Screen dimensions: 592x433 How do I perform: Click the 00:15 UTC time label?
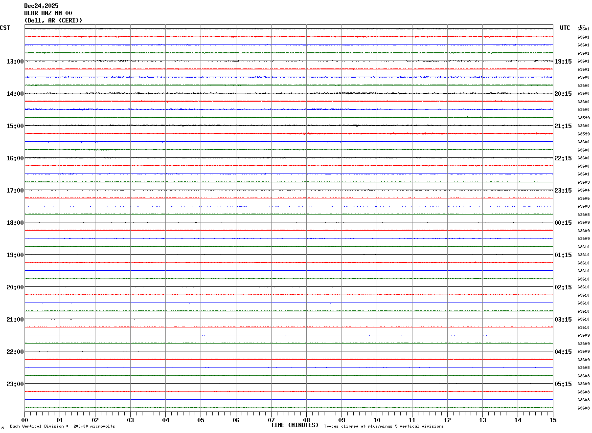pyautogui.click(x=563, y=223)
